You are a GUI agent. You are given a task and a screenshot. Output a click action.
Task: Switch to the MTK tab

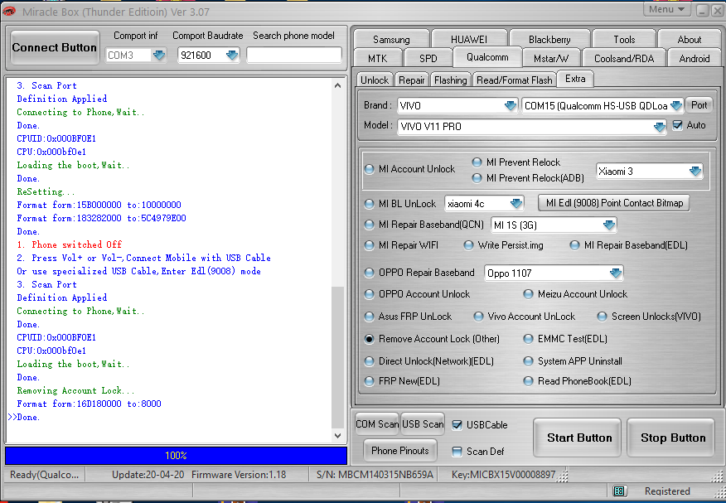coord(377,58)
